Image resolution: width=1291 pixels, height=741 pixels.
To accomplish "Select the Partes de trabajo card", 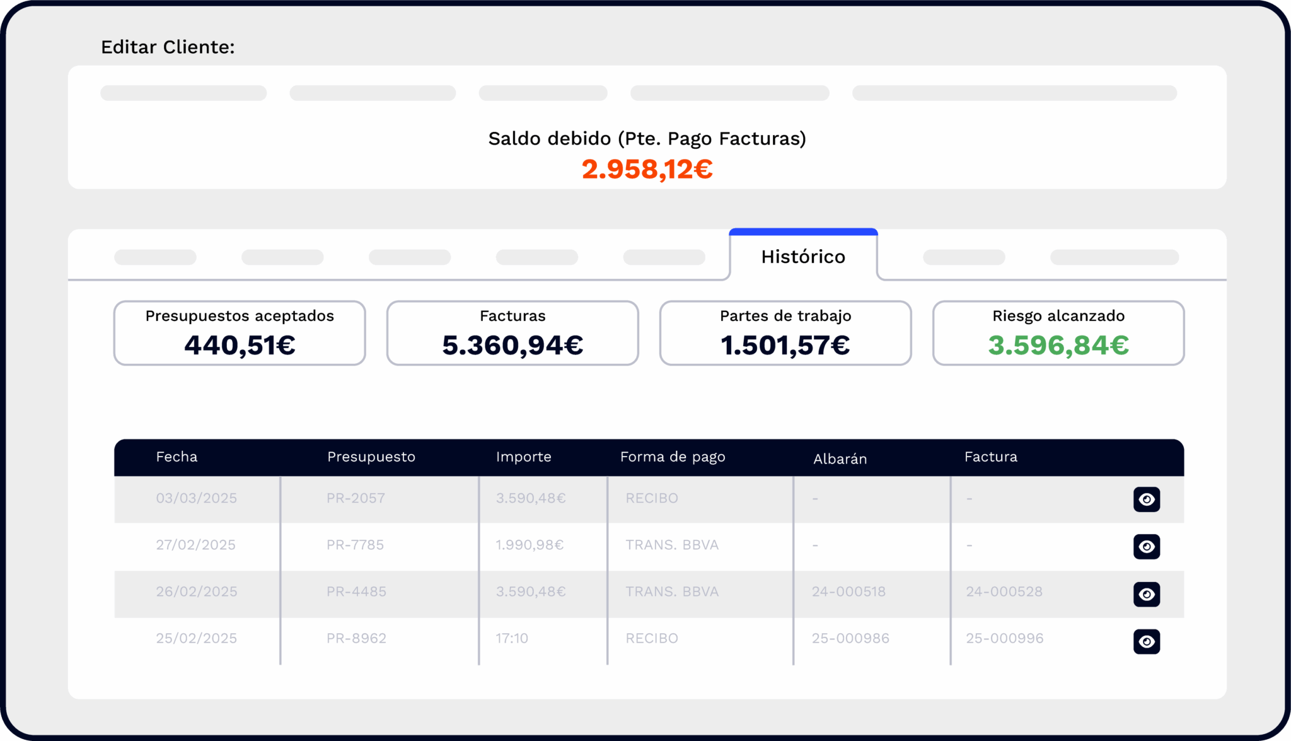I will (785, 333).
